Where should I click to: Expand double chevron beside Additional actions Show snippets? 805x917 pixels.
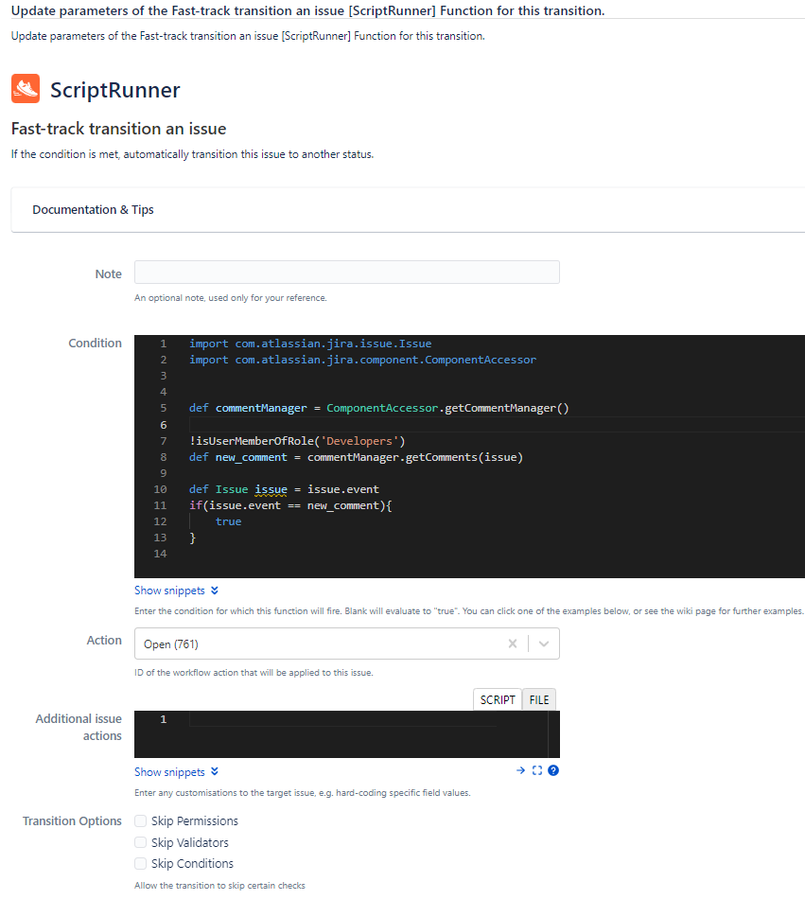(215, 772)
